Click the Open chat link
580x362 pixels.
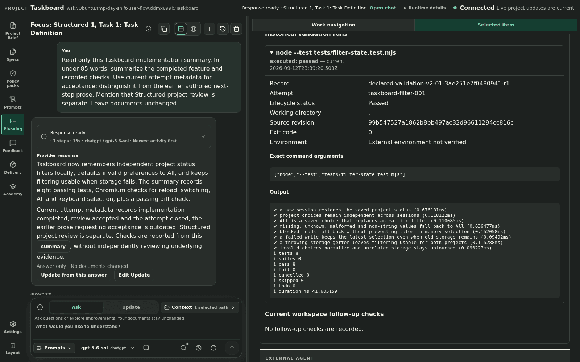click(383, 8)
